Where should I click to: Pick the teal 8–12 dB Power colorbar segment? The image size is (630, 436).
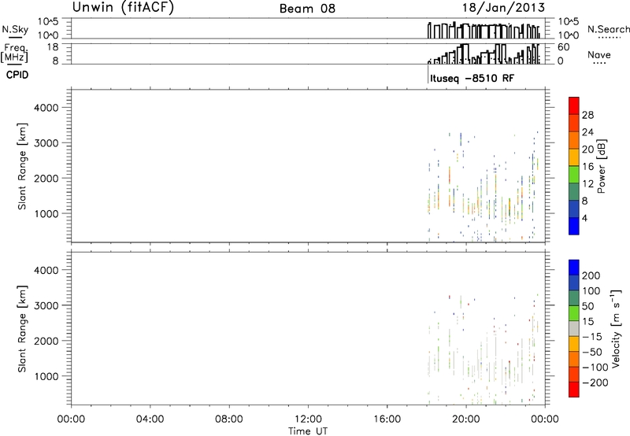574,192
